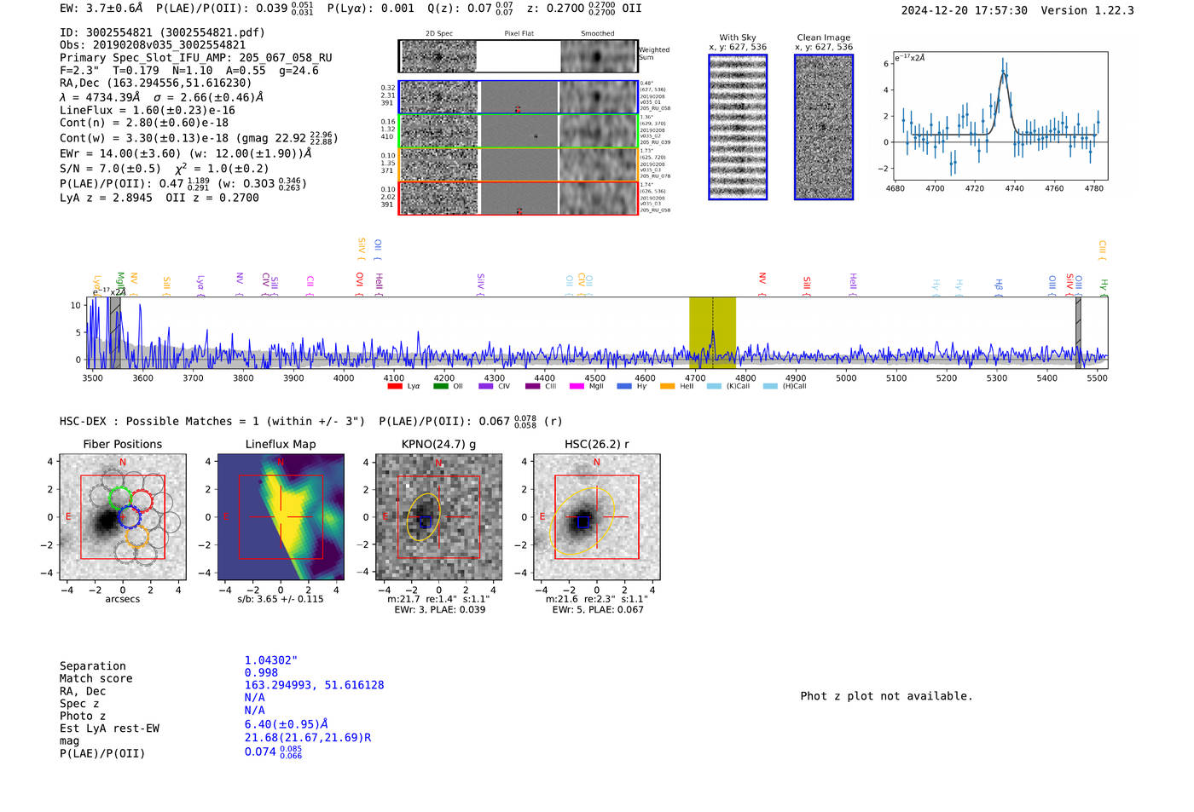This screenshot has height=812, width=1194.
Task: Click the Match score value 0.998
Action: [x=262, y=673]
